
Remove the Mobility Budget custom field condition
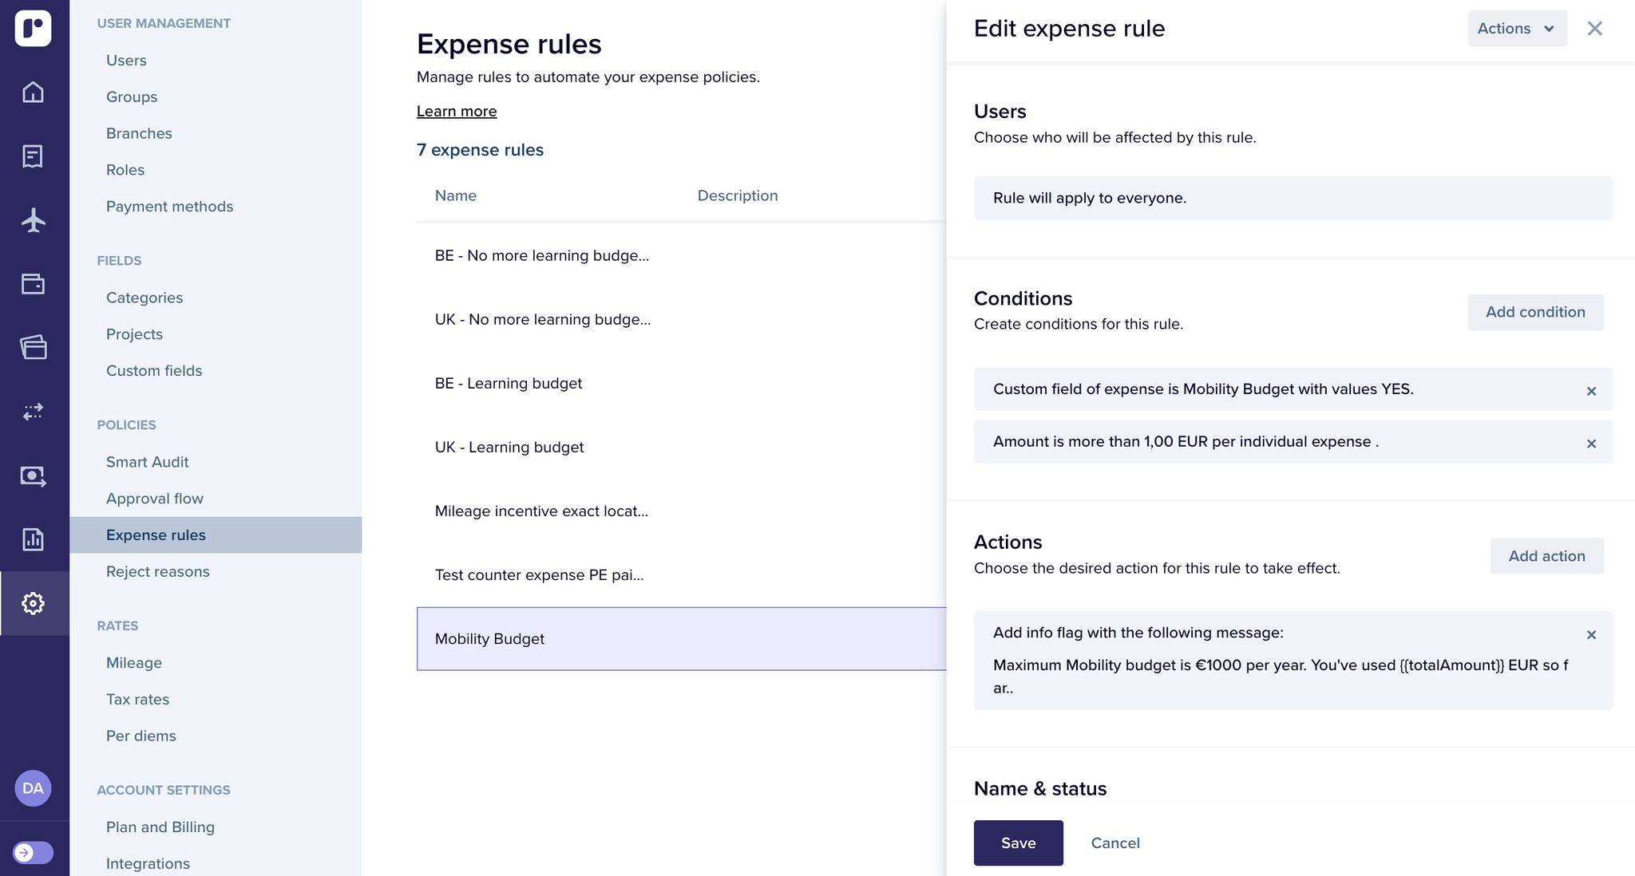pyautogui.click(x=1591, y=391)
